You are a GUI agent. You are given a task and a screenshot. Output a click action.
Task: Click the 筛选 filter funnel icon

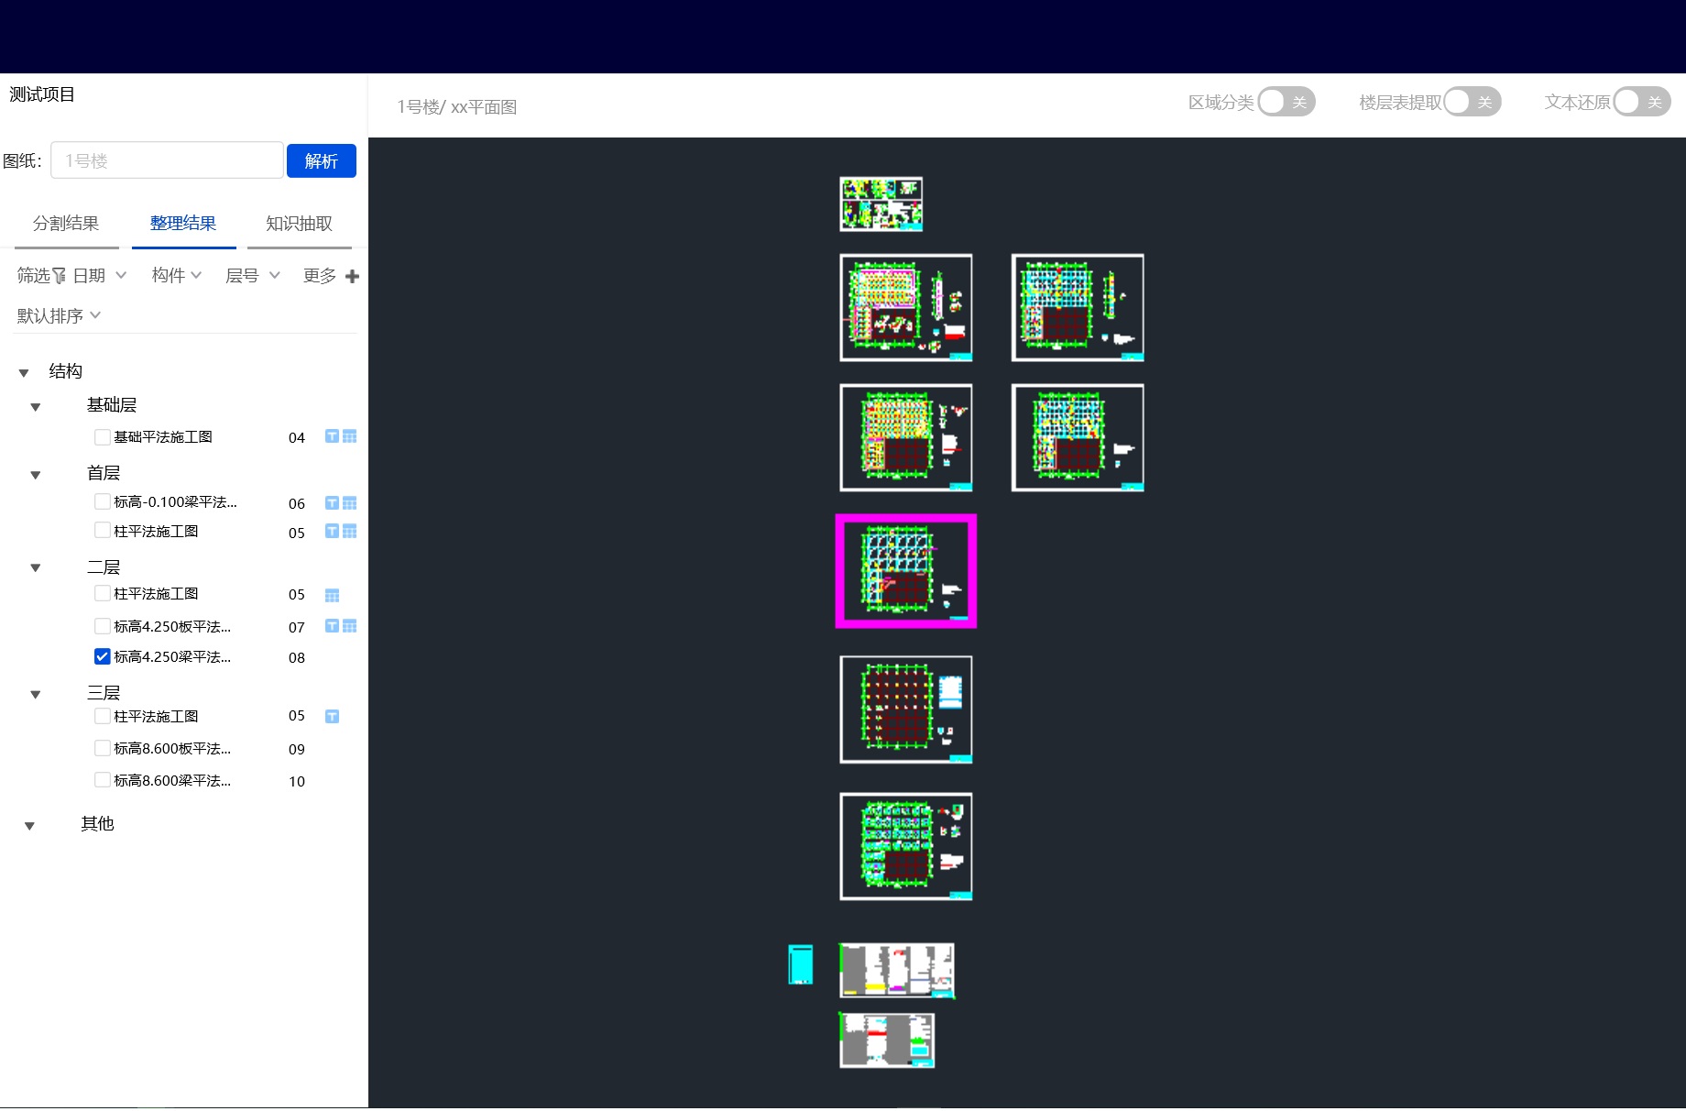point(59,276)
